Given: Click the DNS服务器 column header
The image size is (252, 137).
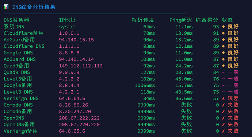Looking at the screenshot, I should click(16, 20).
